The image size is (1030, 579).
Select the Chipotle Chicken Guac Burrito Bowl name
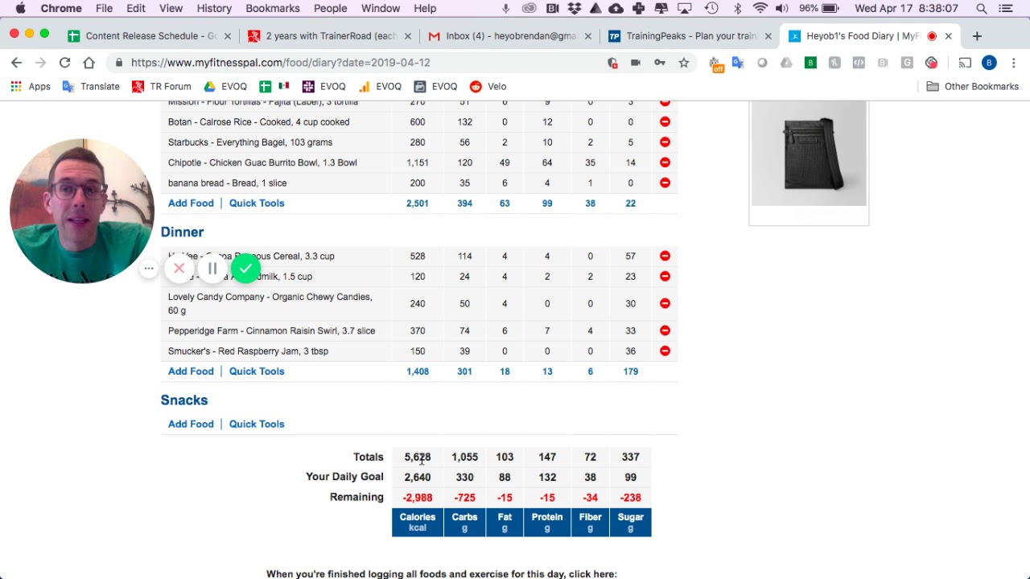[x=262, y=162]
